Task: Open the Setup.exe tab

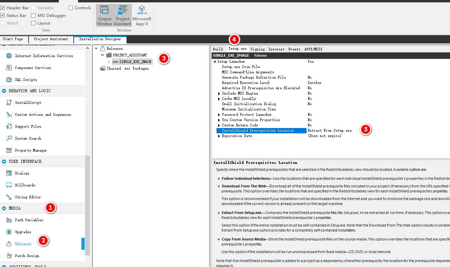Action: 238,48
